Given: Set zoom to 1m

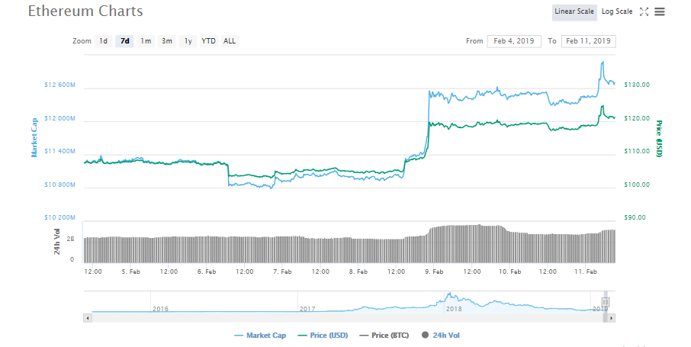Looking at the screenshot, I should point(146,41).
